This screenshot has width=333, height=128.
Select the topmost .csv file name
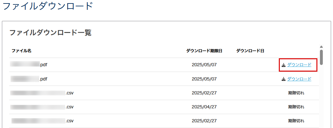click(42, 93)
